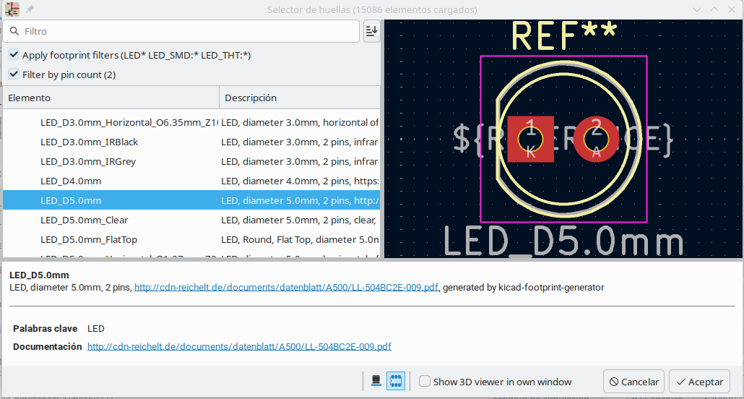Enable Show 3D viewer in own window
This screenshot has height=399, width=744.
(425, 382)
